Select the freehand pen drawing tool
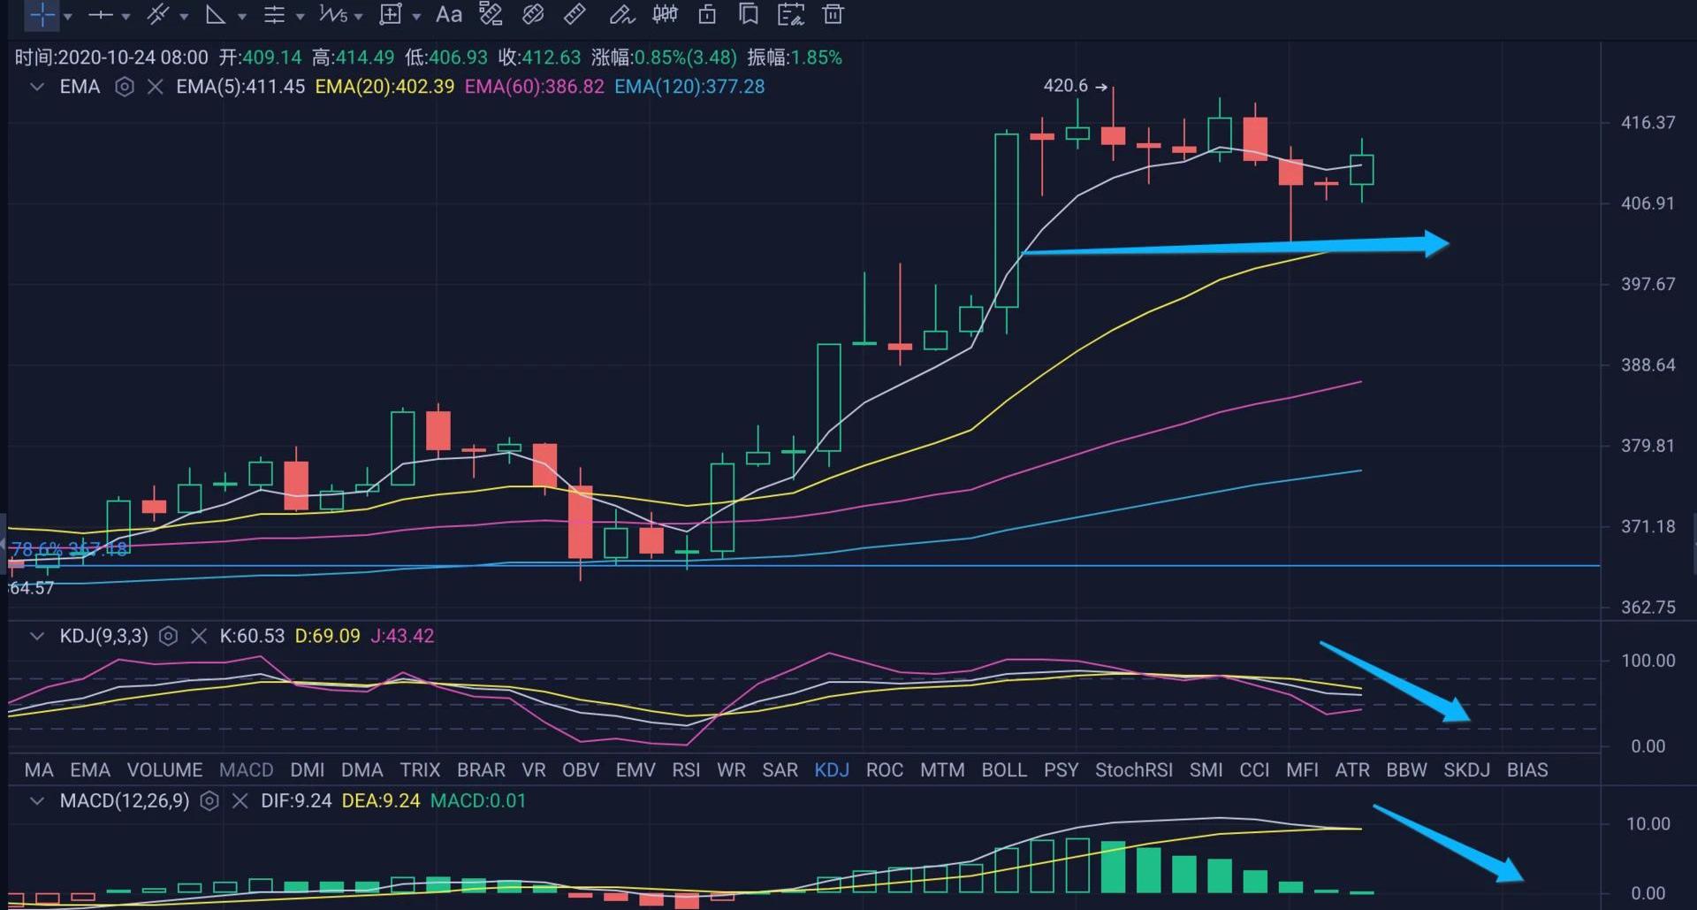 click(622, 15)
